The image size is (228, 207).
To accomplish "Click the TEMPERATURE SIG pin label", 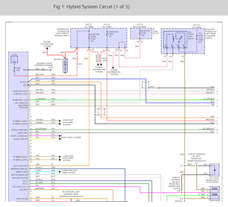I will tap(19, 169).
